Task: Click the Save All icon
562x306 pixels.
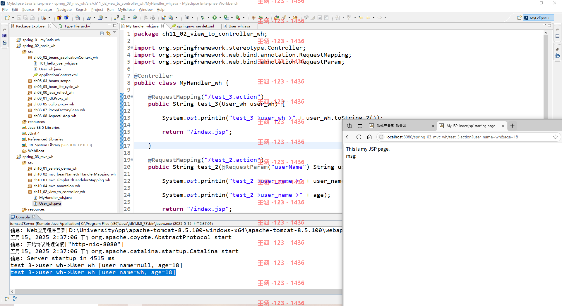Action: [25, 18]
